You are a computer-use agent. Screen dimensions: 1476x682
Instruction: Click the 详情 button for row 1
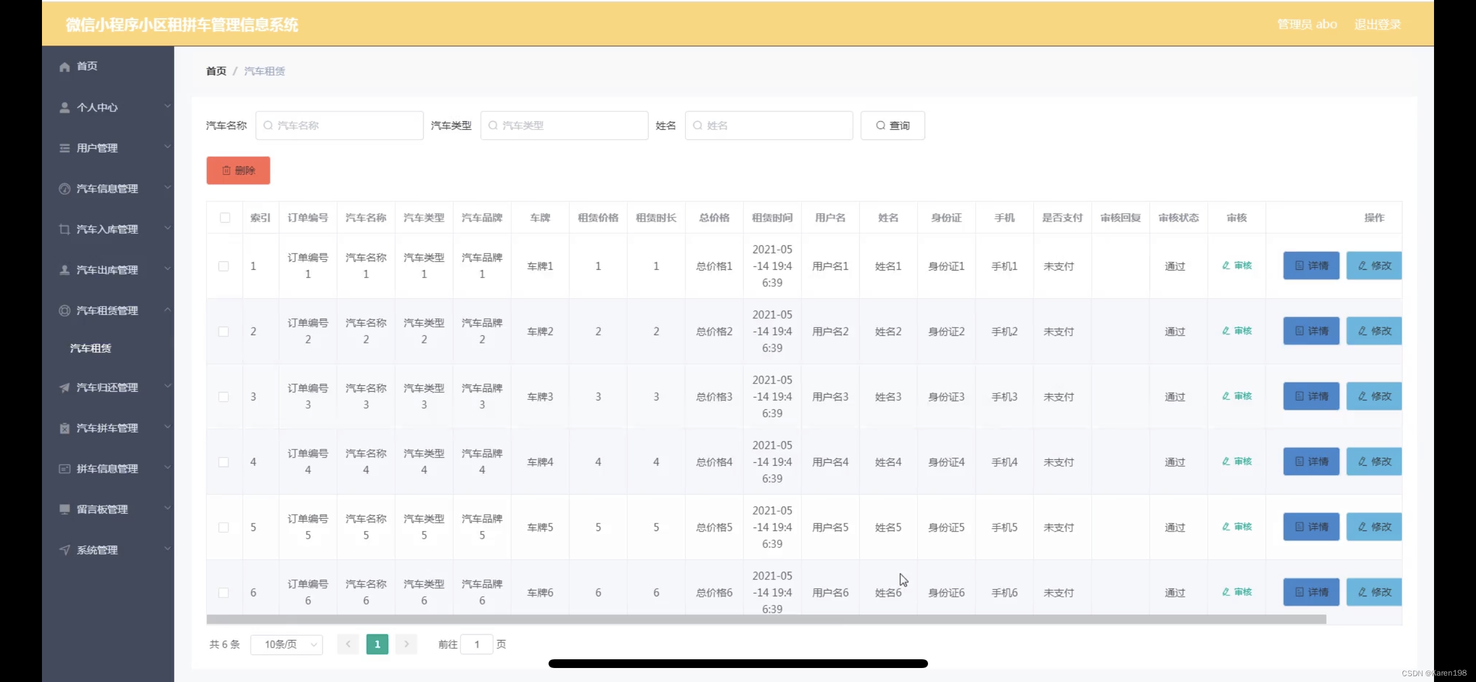(1311, 266)
